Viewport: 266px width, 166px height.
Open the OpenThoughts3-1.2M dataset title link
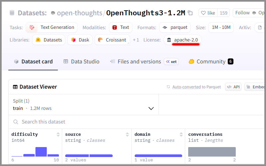pos(146,13)
